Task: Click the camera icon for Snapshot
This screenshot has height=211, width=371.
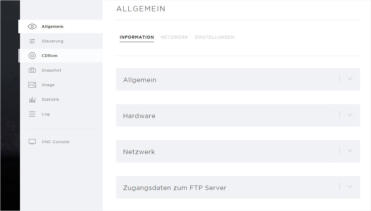Action: (x=32, y=70)
